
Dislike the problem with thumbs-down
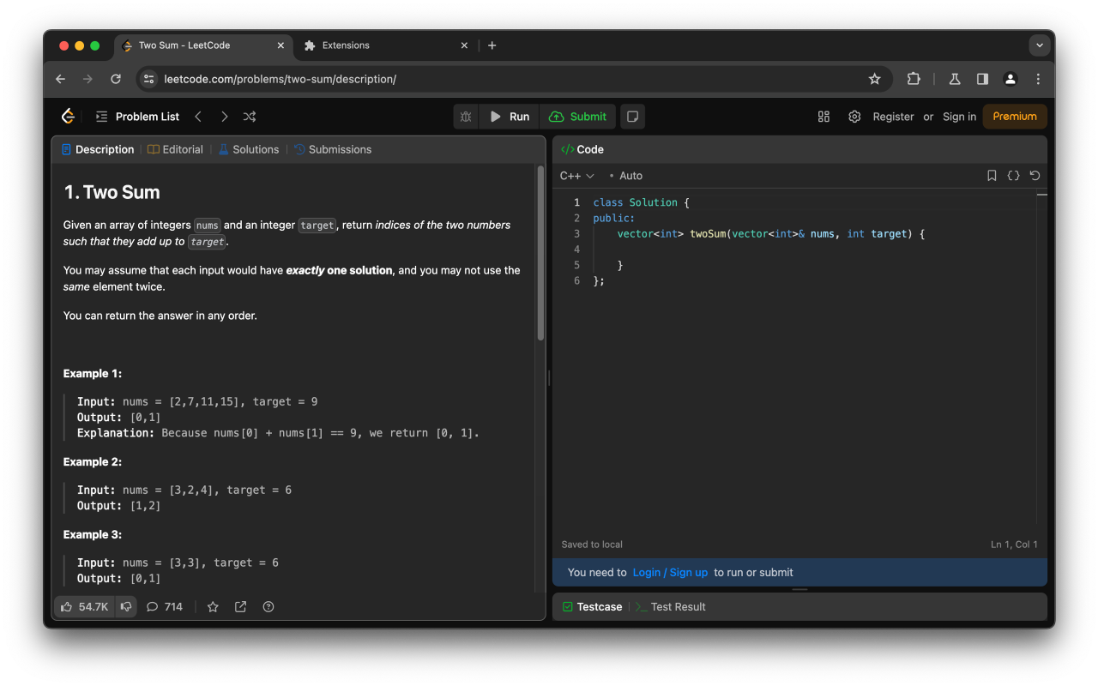pyautogui.click(x=126, y=606)
